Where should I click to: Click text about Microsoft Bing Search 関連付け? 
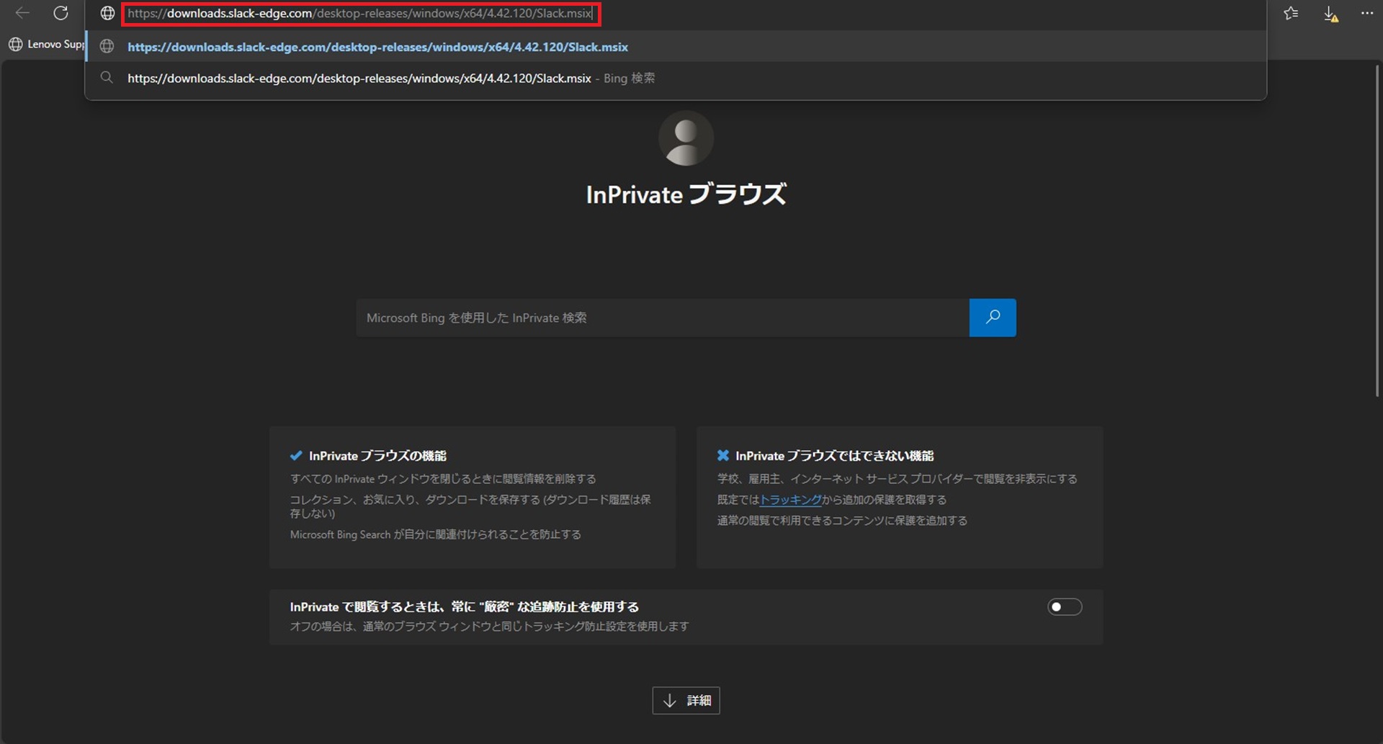tap(435, 534)
